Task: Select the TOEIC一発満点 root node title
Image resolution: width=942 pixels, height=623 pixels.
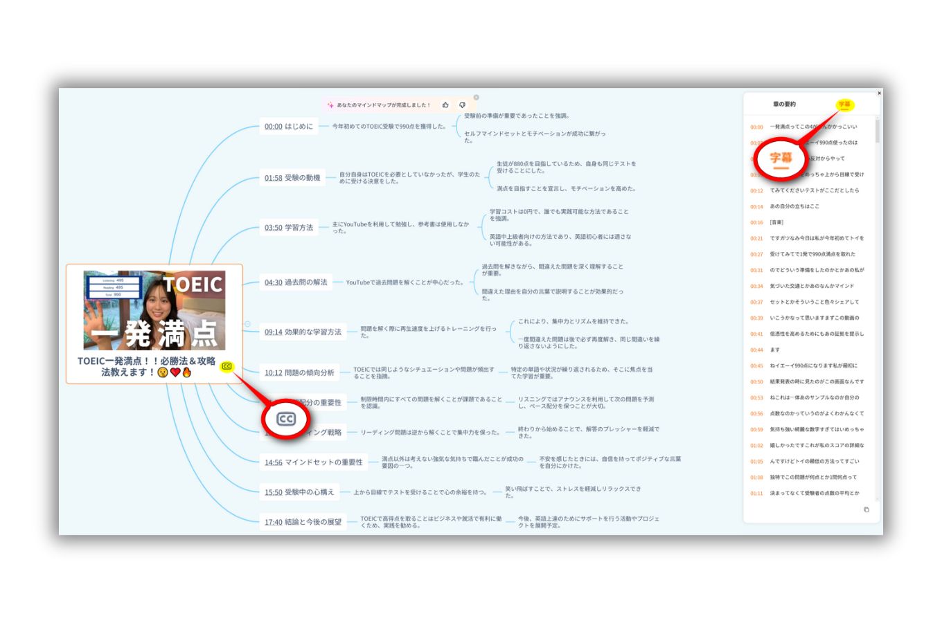Action: [146, 367]
